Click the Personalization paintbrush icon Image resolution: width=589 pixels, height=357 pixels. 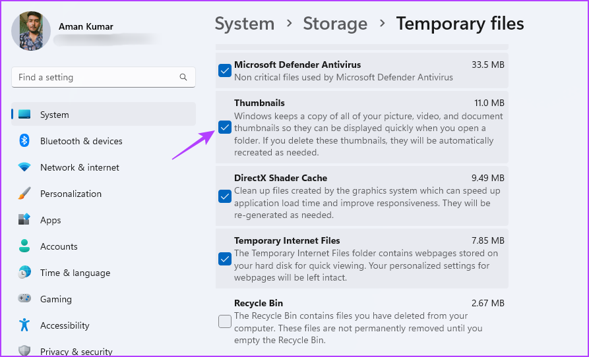coord(24,194)
